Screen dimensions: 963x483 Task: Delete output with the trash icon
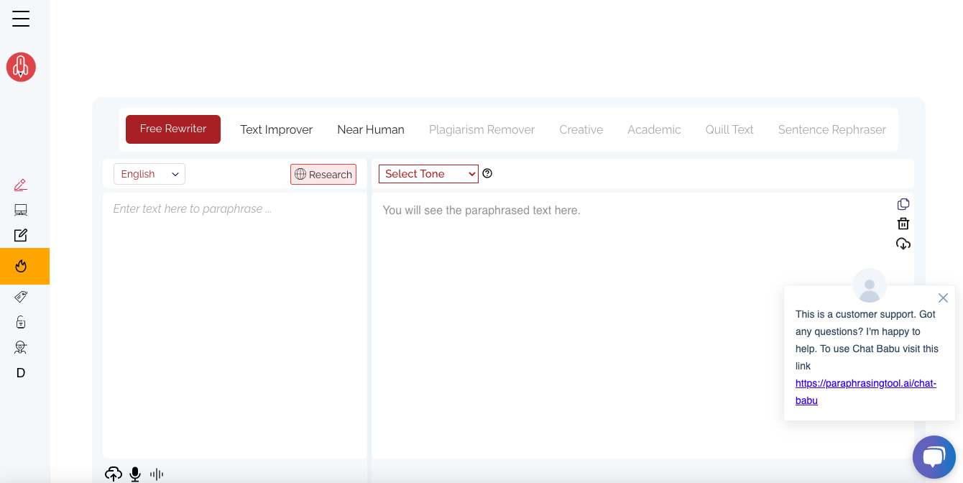click(903, 224)
